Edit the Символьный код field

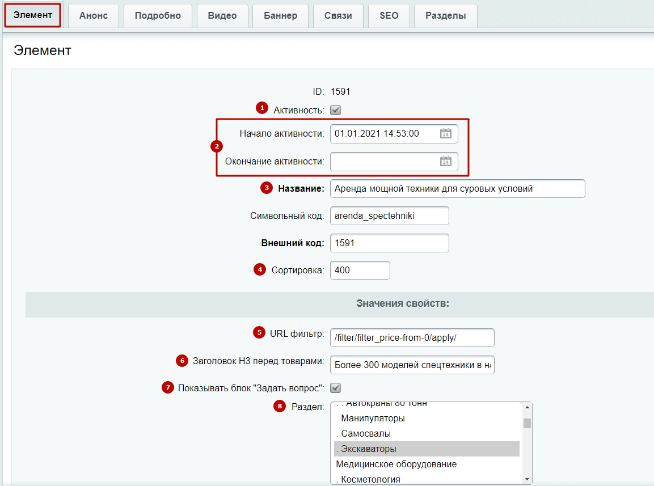(389, 216)
